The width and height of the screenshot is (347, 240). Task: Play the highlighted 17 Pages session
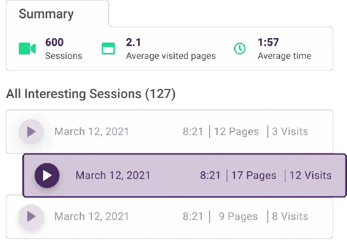coord(47,175)
